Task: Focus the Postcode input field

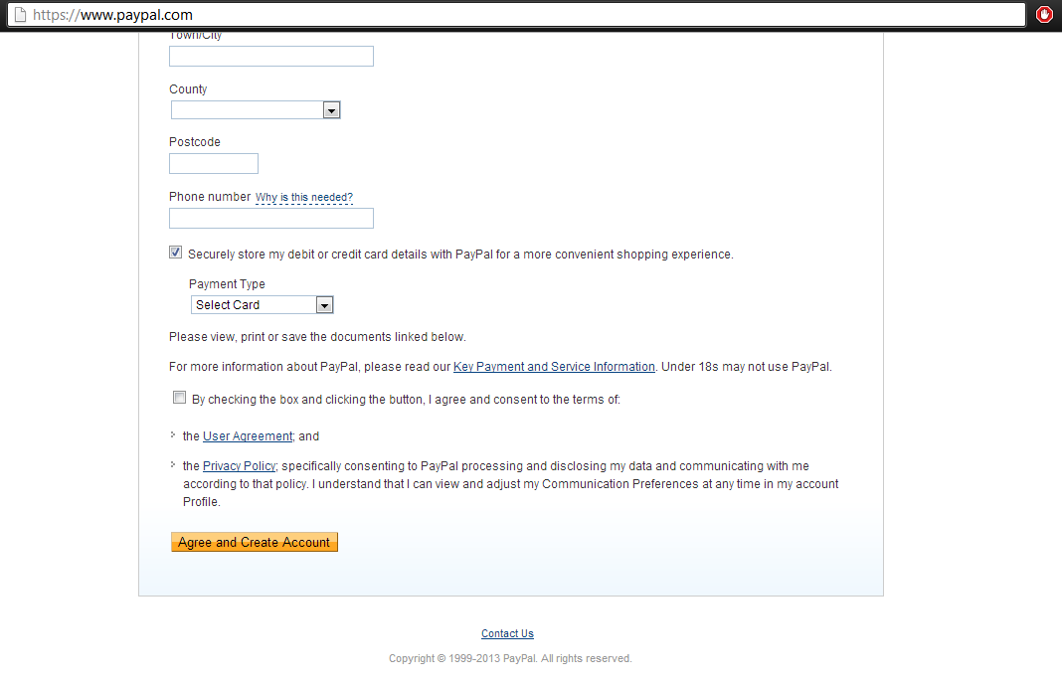Action: tap(214, 163)
